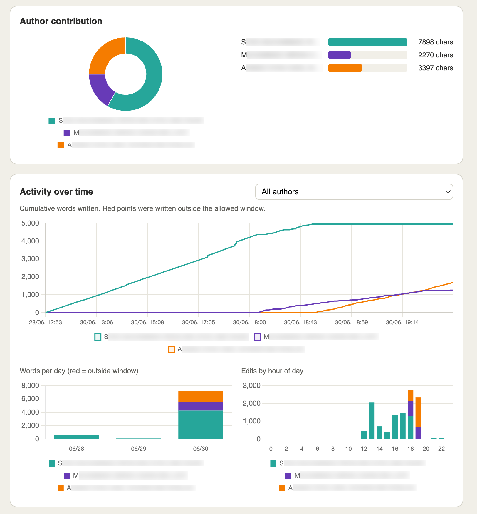This screenshot has width=477, height=514.
Task: Click the teal segment of 06/30 bar
Action: pyautogui.click(x=201, y=425)
